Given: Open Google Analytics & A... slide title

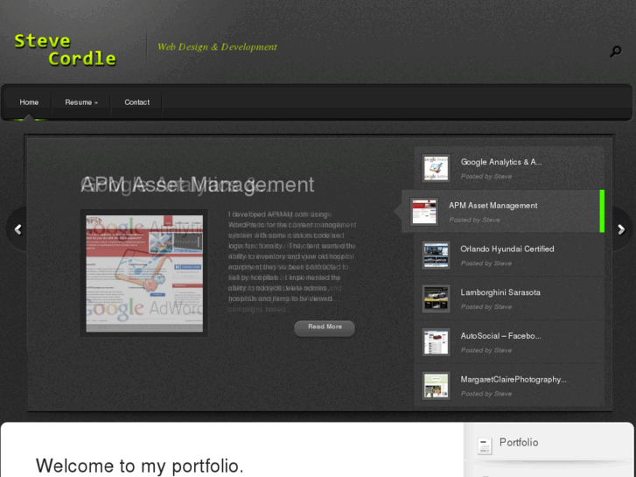Looking at the screenshot, I should point(501,162).
